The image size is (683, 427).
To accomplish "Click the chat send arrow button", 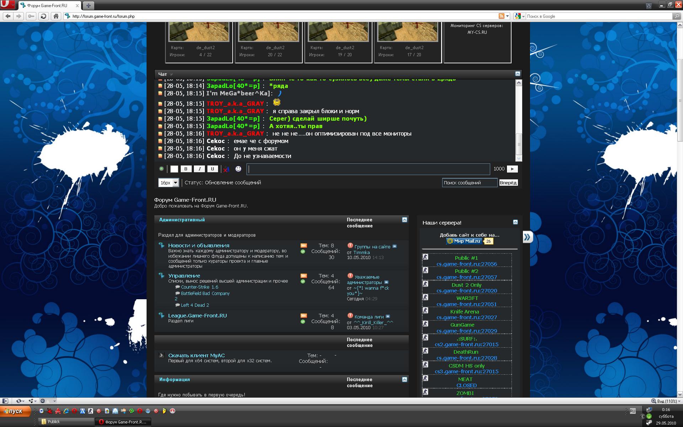I will point(512,169).
